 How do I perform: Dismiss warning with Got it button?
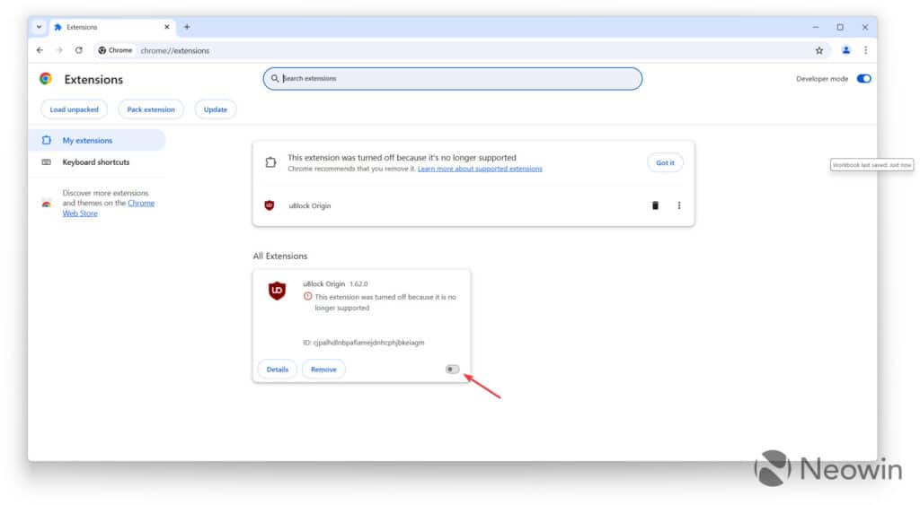point(665,163)
